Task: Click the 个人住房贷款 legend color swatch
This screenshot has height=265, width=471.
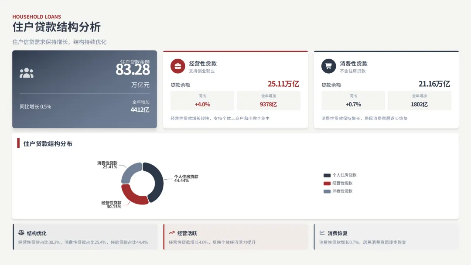Action: (x=327, y=175)
